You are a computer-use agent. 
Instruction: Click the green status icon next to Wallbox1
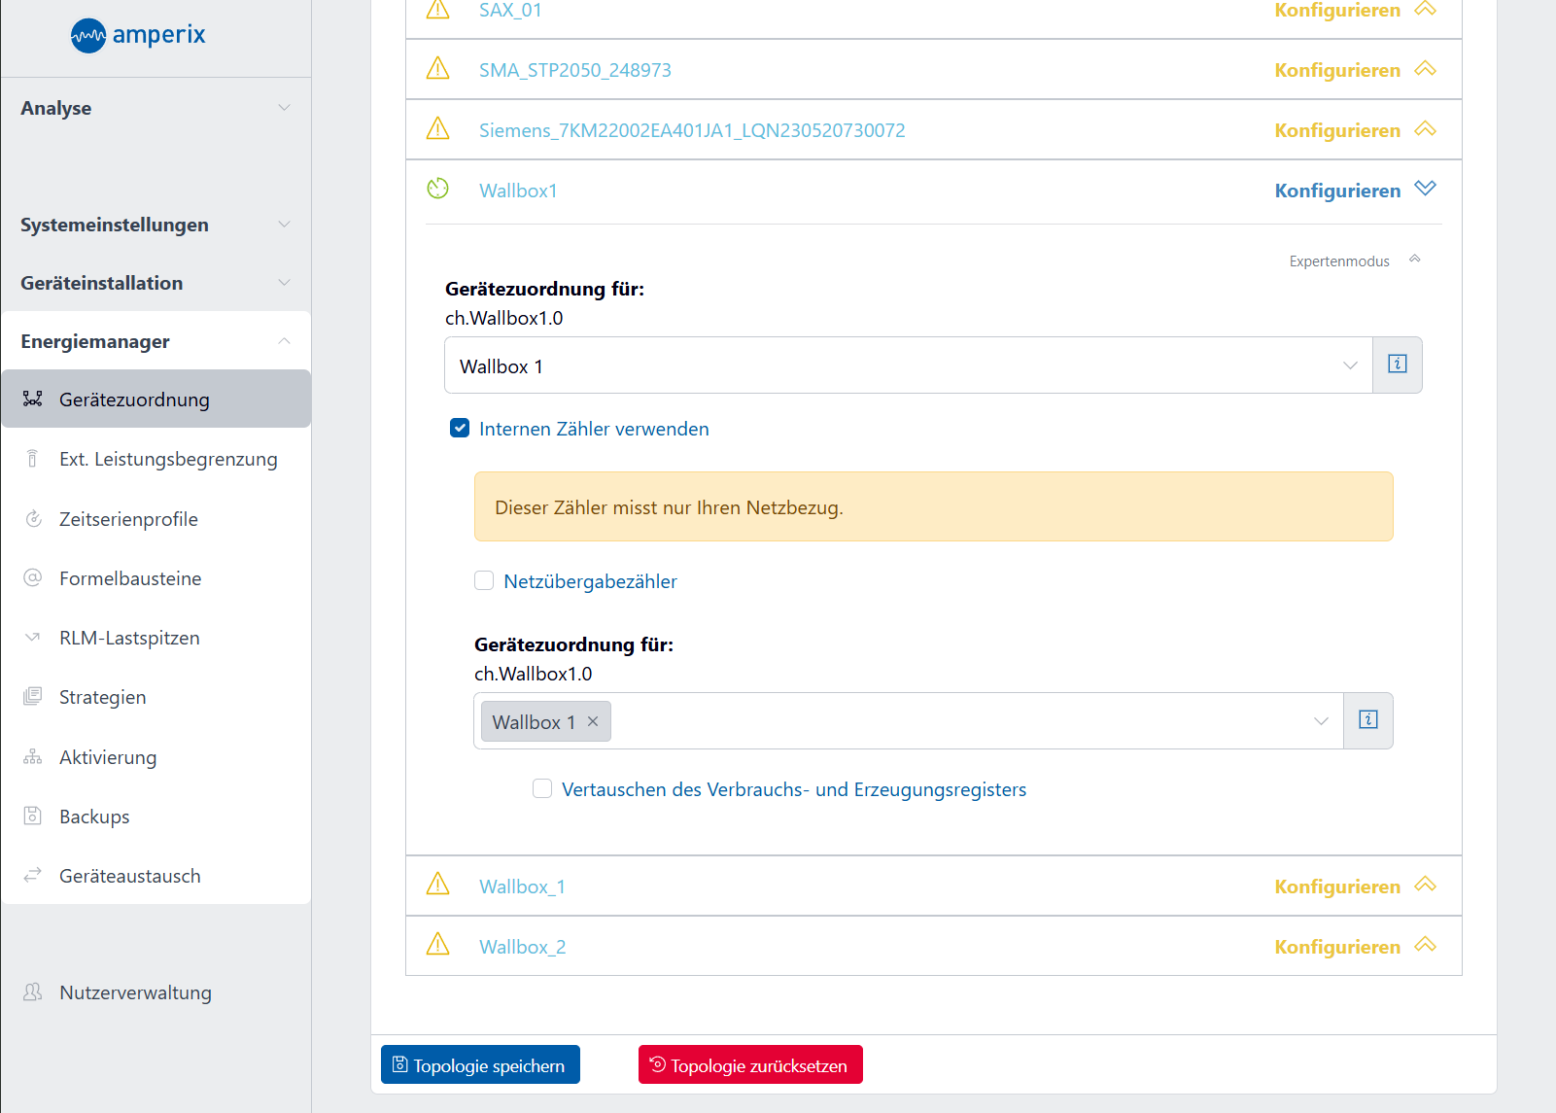point(438,189)
